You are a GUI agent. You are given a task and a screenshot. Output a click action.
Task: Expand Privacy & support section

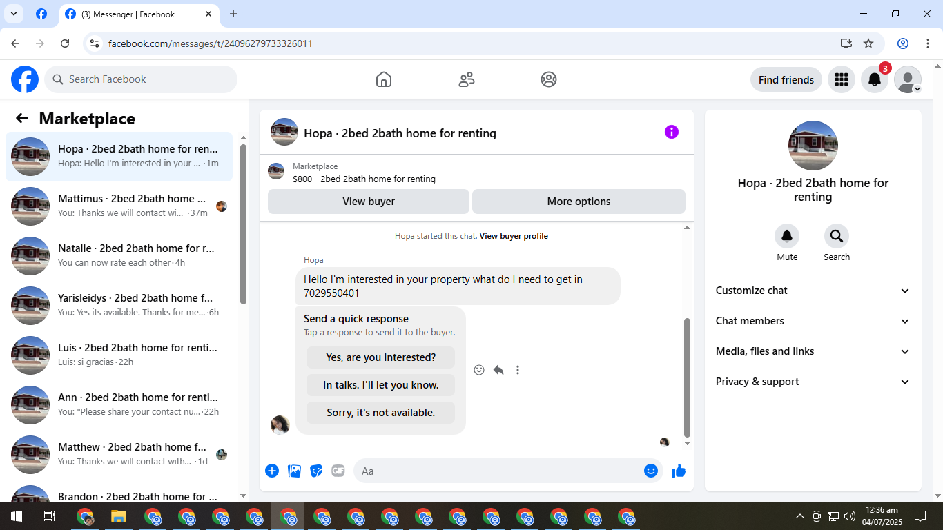pyautogui.click(x=813, y=382)
